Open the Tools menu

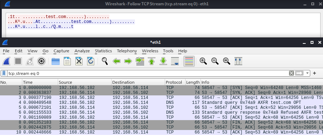(168, 51)
